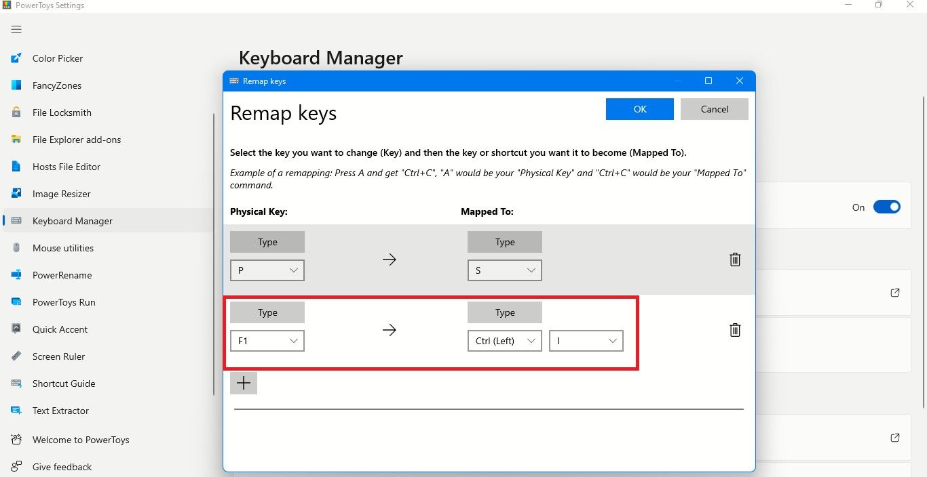The width and height of the screenshot is (927, 477).
Task: Click the Screen Ruler sidebar icon
Action: 17,356
